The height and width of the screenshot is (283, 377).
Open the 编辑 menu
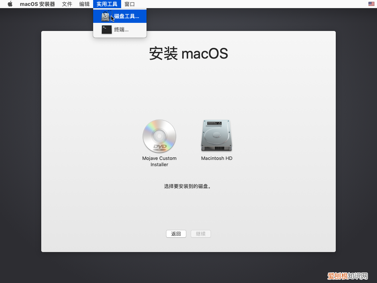point(84,4)
